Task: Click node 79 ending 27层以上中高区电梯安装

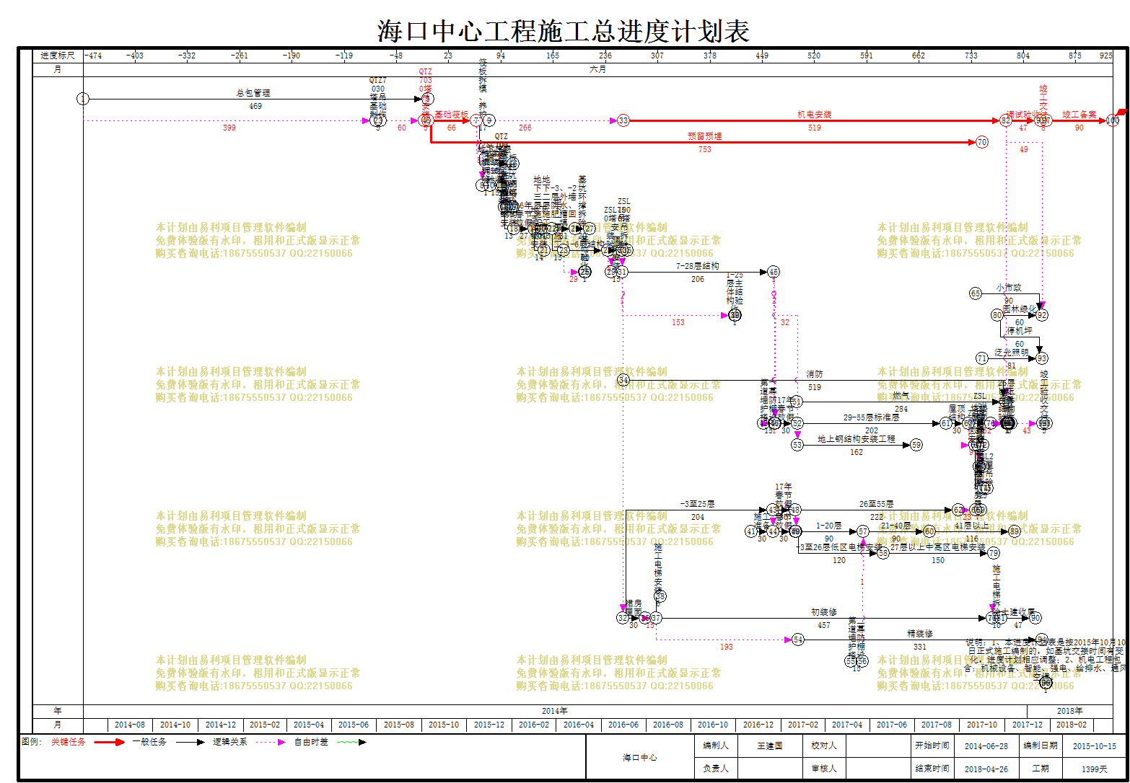Action: (994, 553)
